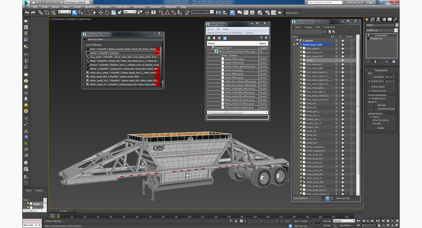This screenshot has height=228, width=422.
Task: Switch to the Motion command panel
Action: (384, 19)
